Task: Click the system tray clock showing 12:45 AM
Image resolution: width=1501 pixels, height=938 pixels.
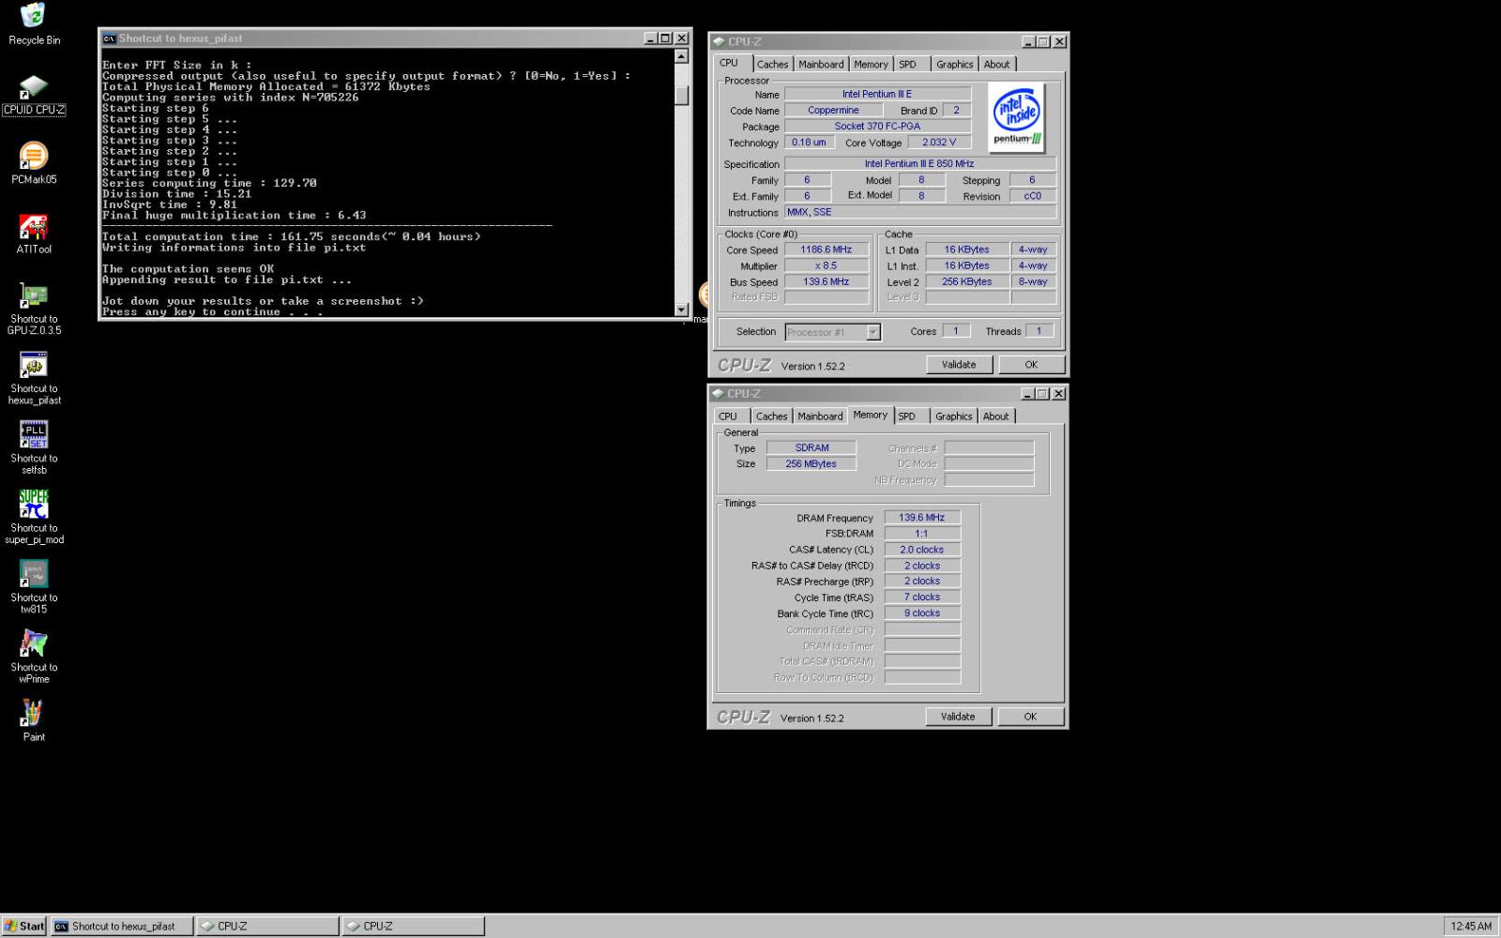Action: (1470, 926)
